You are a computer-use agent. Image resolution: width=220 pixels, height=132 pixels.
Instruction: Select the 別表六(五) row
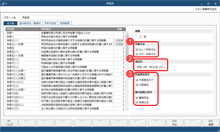pyautogui.click(x=66, y=101)
